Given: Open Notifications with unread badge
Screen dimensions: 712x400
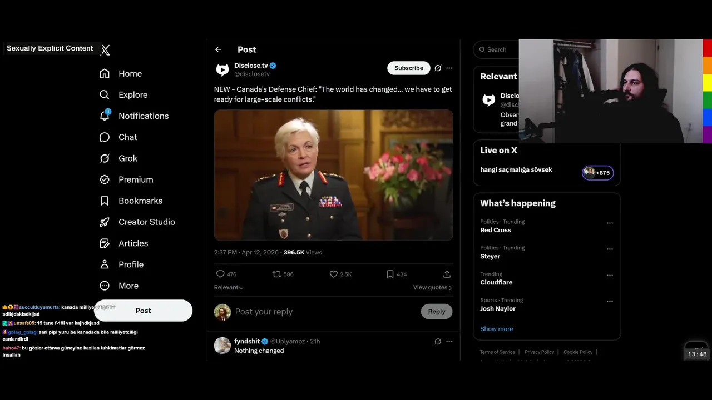Looking at the screenshot, I should point(134,116).
